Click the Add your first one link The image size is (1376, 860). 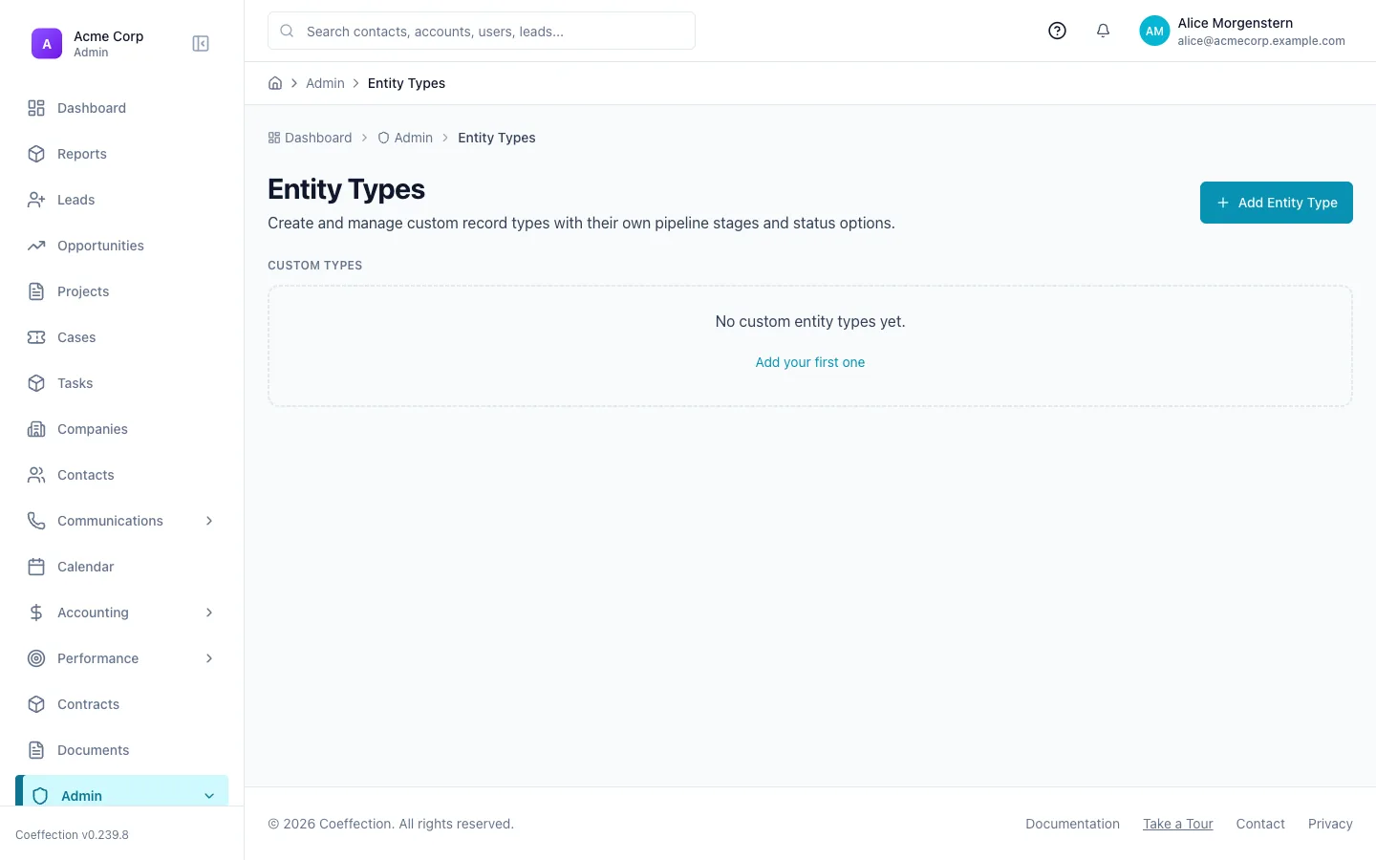pyautogui.click(x=810, y=362)
